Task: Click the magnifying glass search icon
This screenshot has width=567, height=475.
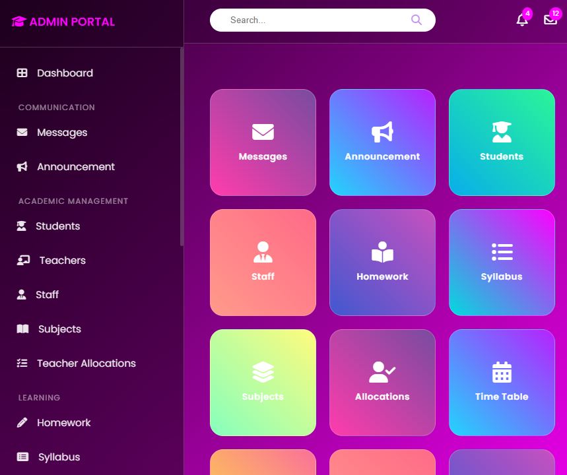Action: tap(417, 20)
